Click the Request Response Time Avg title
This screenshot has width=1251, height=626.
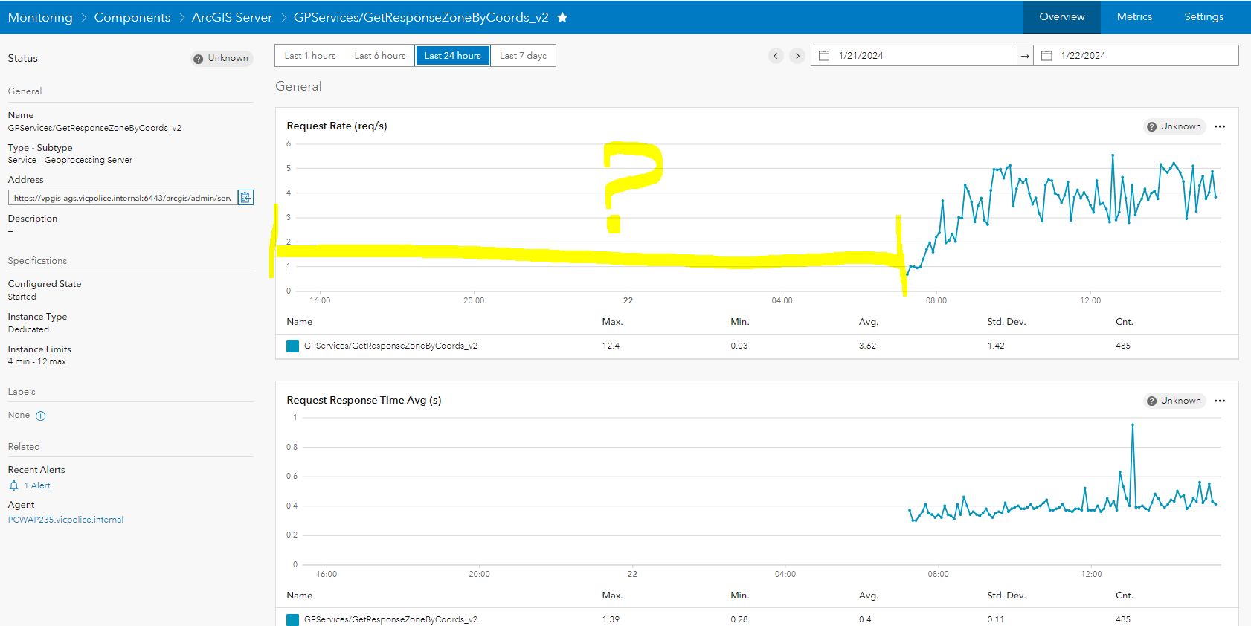(x=364, y=401)
